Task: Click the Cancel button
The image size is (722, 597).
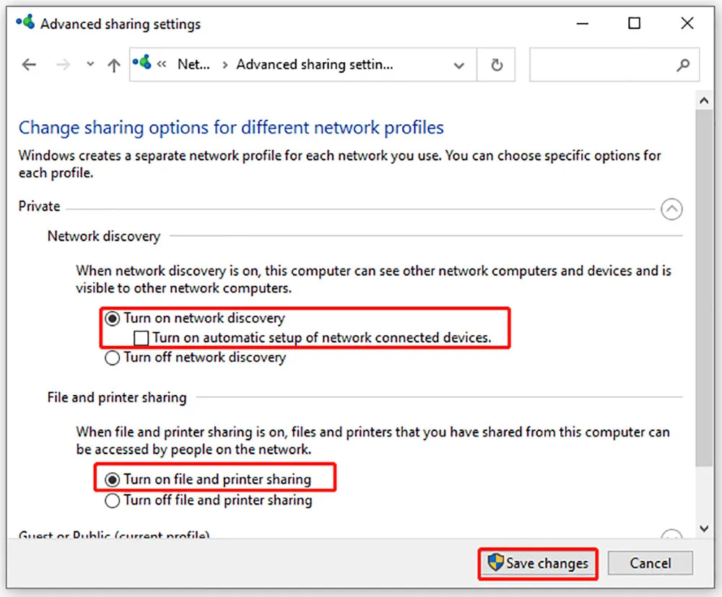Action: (x=650, y=563)
